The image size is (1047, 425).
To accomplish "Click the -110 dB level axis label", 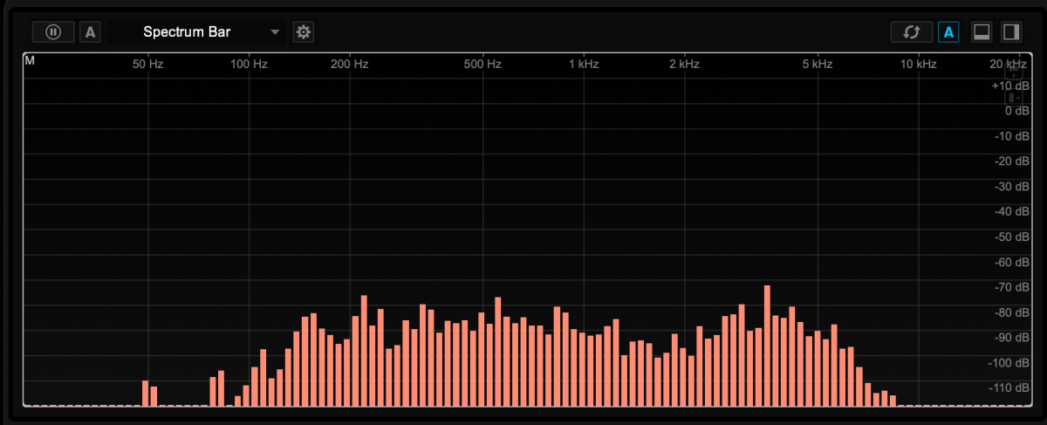I will (x=1010, y=387).
